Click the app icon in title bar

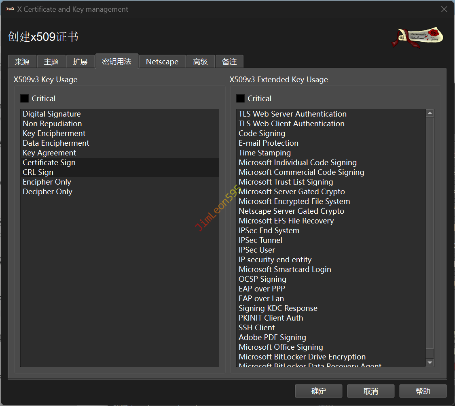[11, 9]
